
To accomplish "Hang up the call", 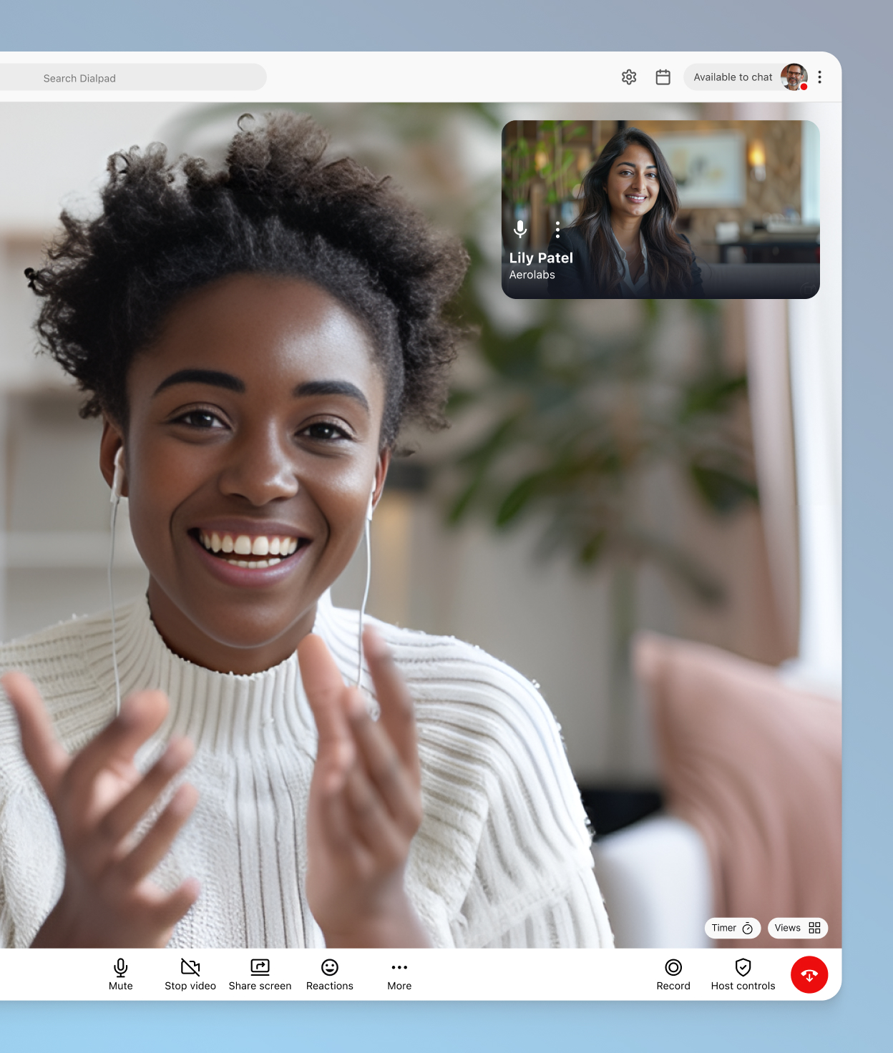I will 809,974.
